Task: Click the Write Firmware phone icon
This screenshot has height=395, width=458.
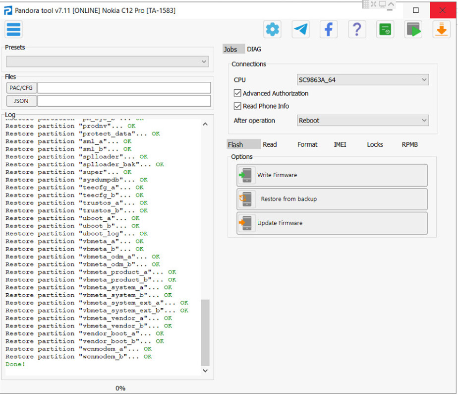Action: [246, 175]
